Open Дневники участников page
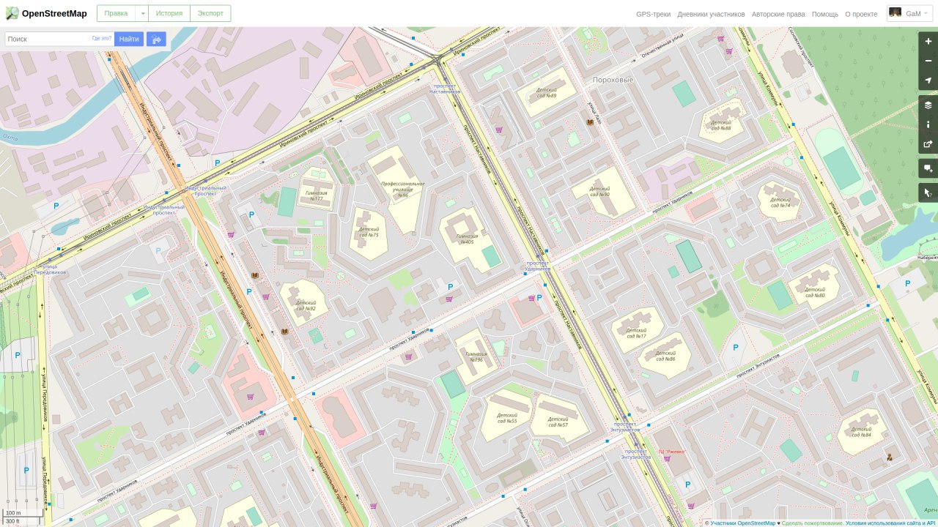 coord(711,14)
